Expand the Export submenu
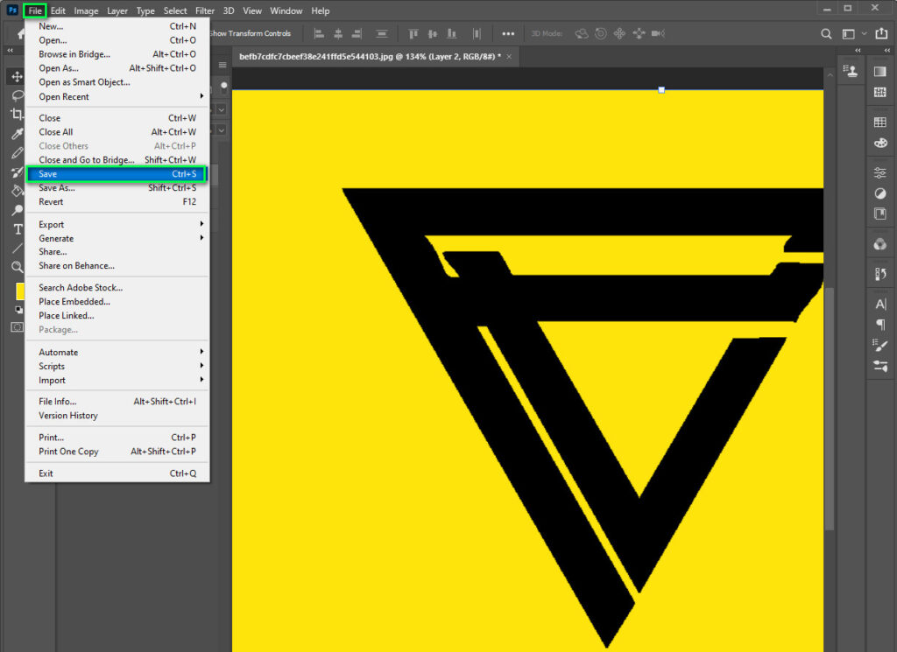Viewport: 897px width, 652px height. point(114,224)
